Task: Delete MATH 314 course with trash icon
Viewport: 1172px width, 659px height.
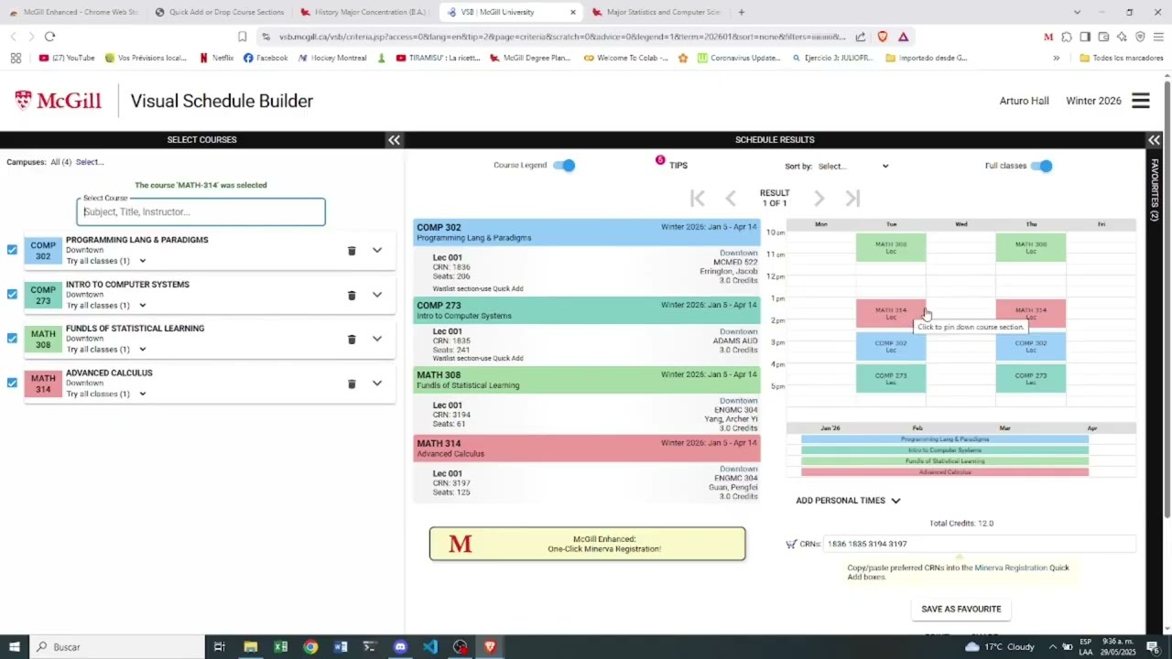Action: [x=352, y=384]
